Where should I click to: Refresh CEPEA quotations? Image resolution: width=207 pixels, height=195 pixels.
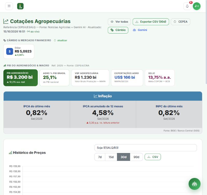[180, 22]
